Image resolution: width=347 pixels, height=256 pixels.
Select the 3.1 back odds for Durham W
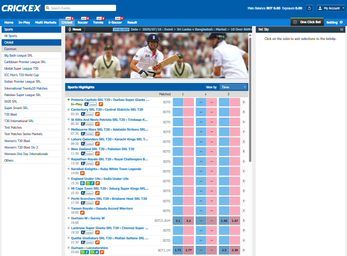178,220
